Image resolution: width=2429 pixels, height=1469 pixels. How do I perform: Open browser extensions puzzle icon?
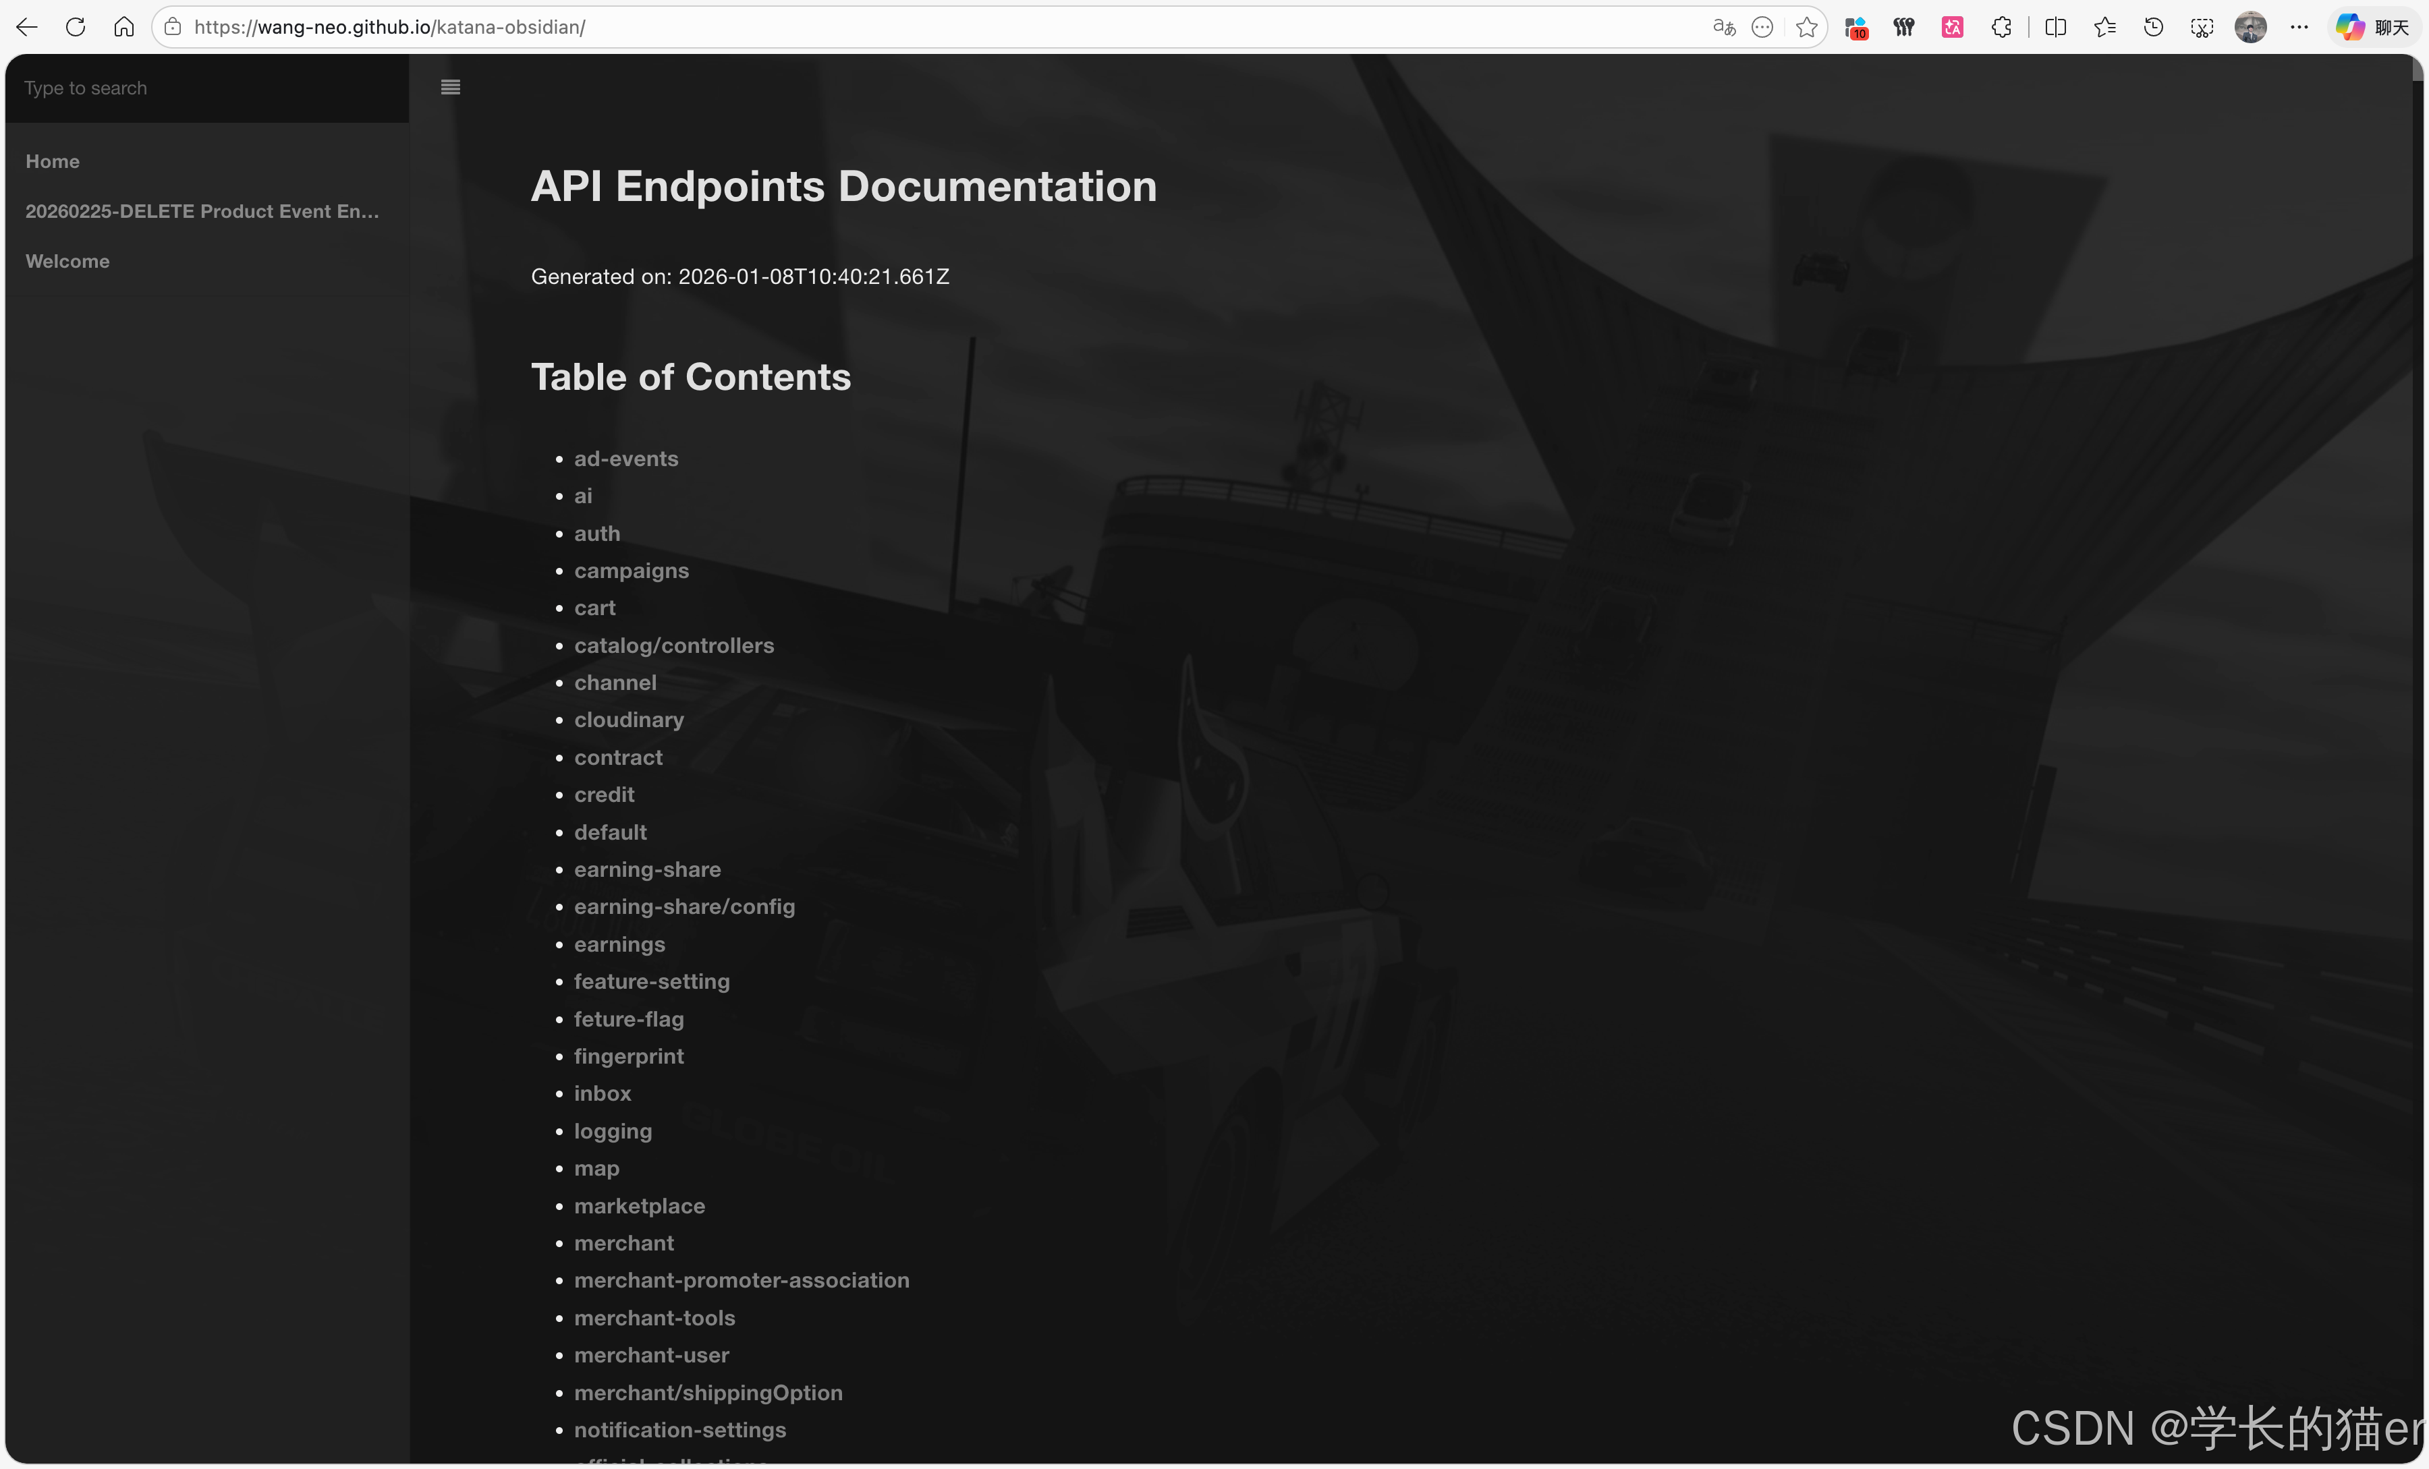(2001, 26)
